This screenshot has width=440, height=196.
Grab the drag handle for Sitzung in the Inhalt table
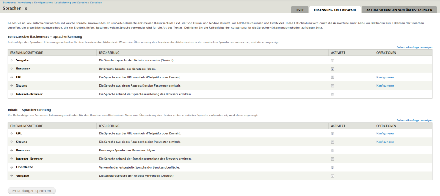pyautogui.click(x=12, y=142)
